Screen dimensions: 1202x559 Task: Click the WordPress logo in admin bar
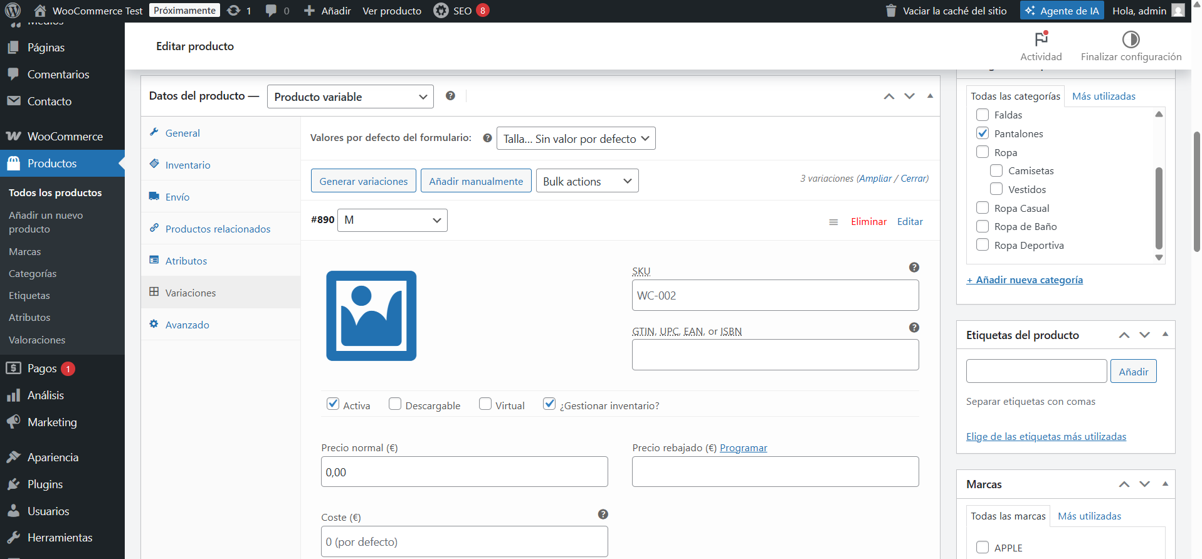pyautogui.click(x=13, y=11)
